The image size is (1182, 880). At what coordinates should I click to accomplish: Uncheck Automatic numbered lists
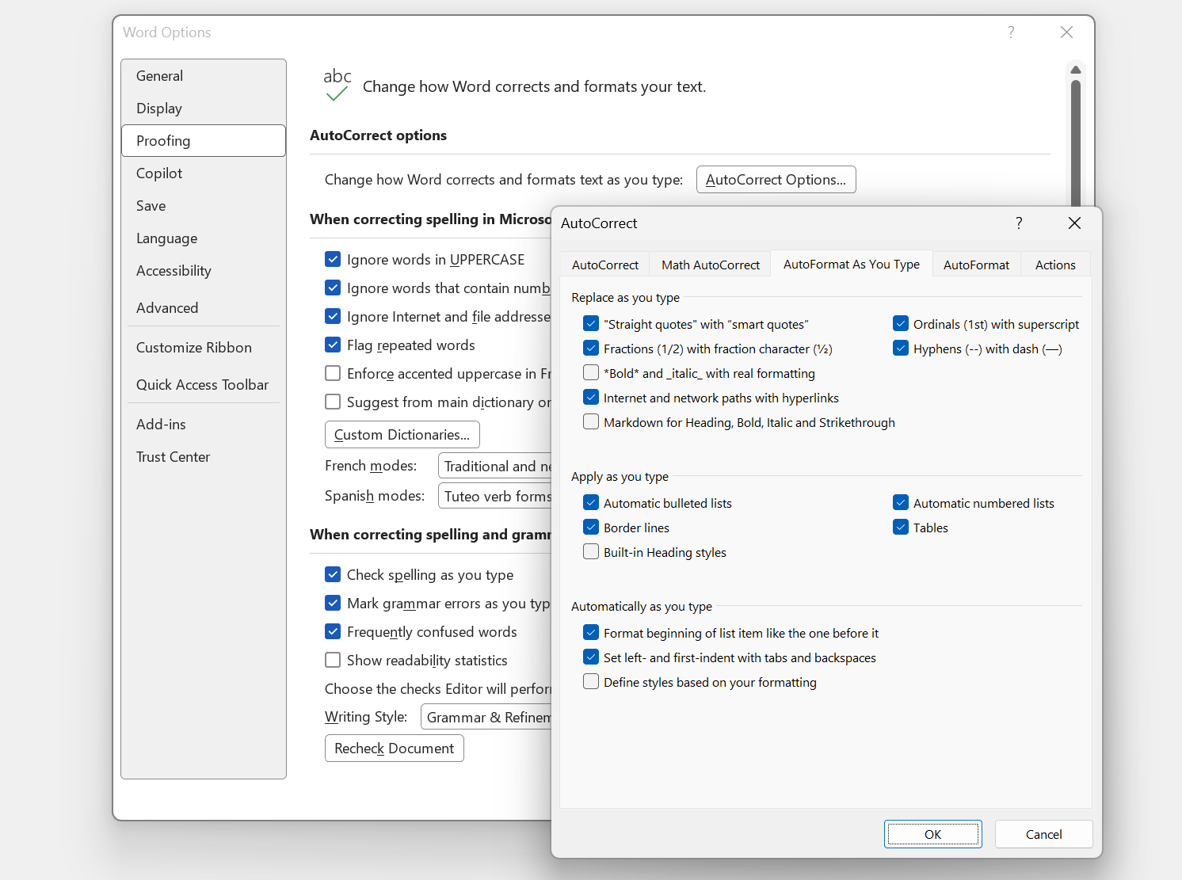tap(901, 503)
